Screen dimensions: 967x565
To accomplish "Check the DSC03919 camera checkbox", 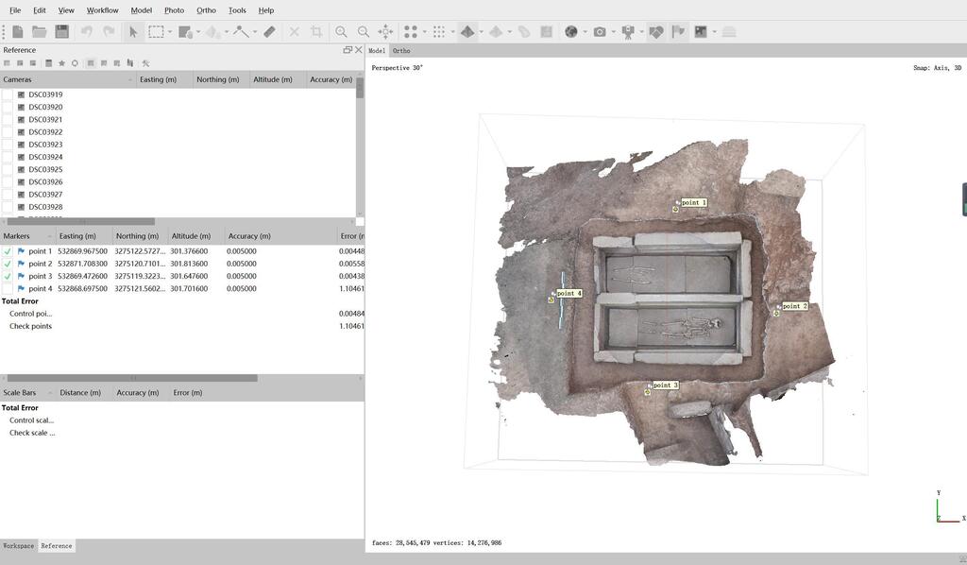I will pos(8,94).
